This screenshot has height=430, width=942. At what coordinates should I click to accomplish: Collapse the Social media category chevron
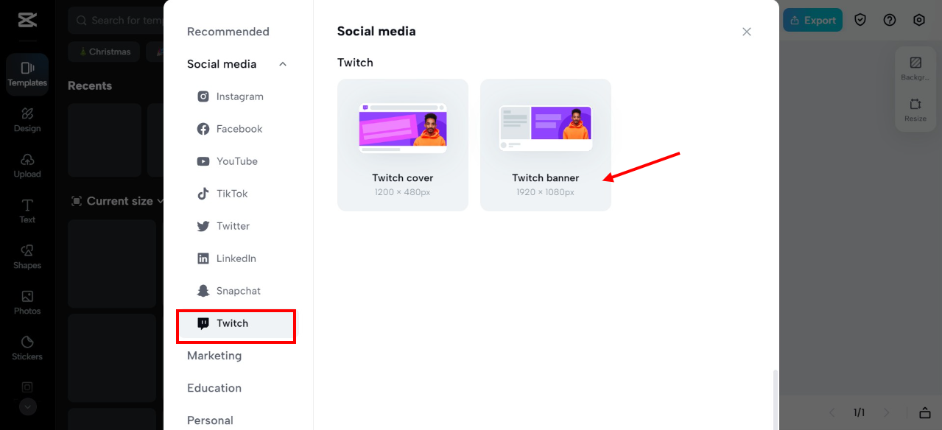(x=283, y=64)
